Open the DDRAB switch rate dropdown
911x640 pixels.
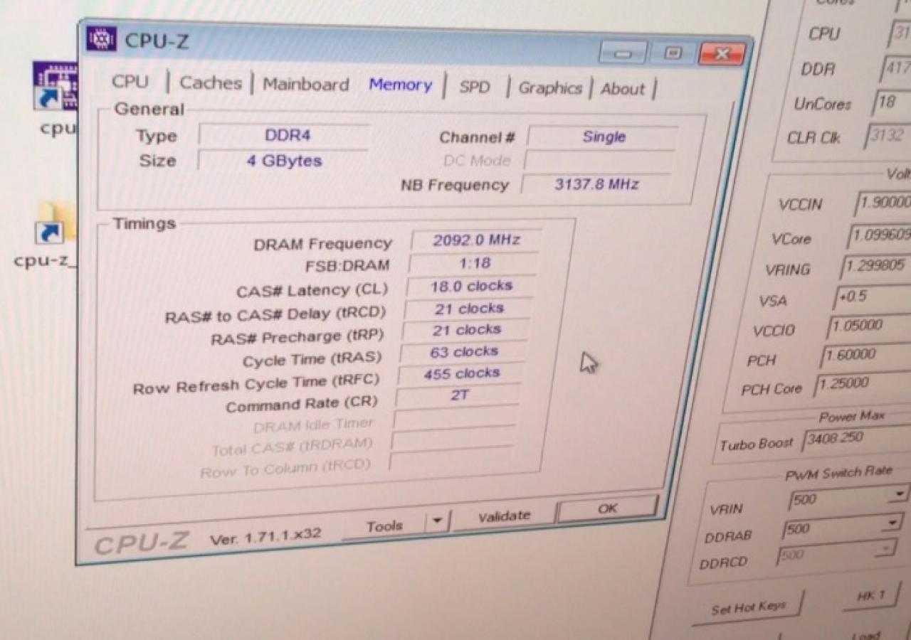point(892,524)
